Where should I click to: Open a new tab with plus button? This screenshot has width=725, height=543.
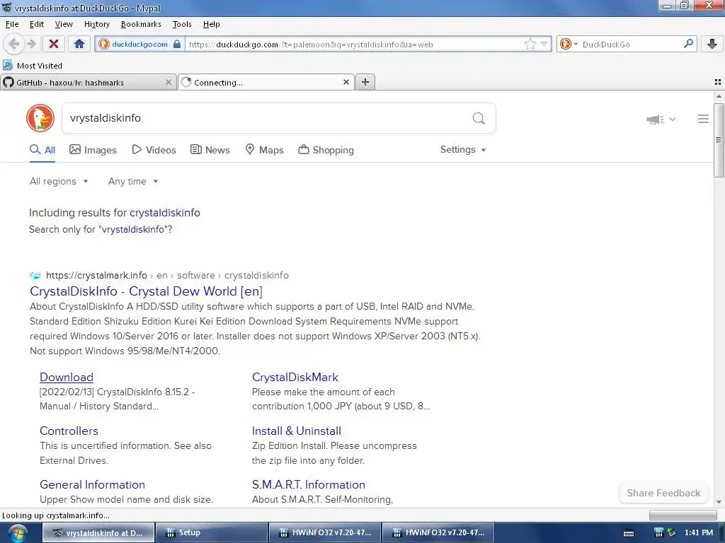(x=365, y=82)
